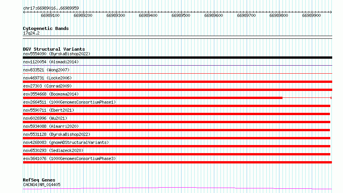
Task: Click ruler position label 66989200
Action: tap(83, 15)
